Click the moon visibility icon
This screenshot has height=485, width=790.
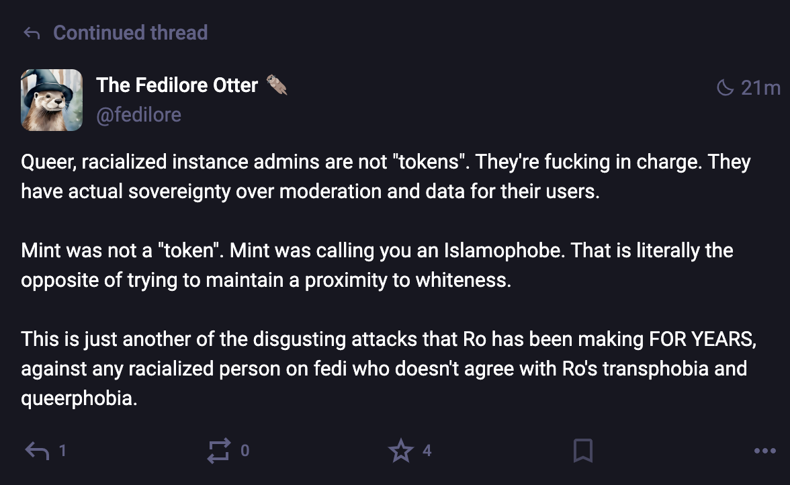(726, 88)
